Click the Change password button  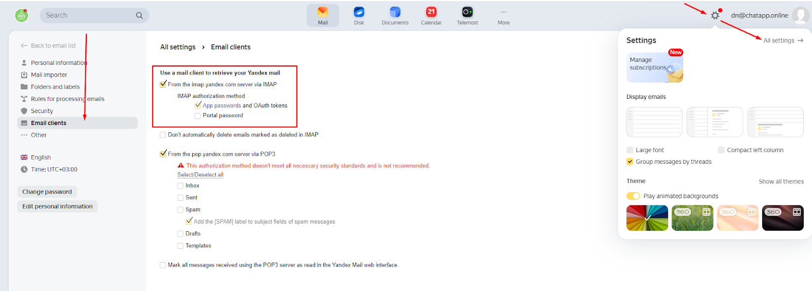point(47,192)
